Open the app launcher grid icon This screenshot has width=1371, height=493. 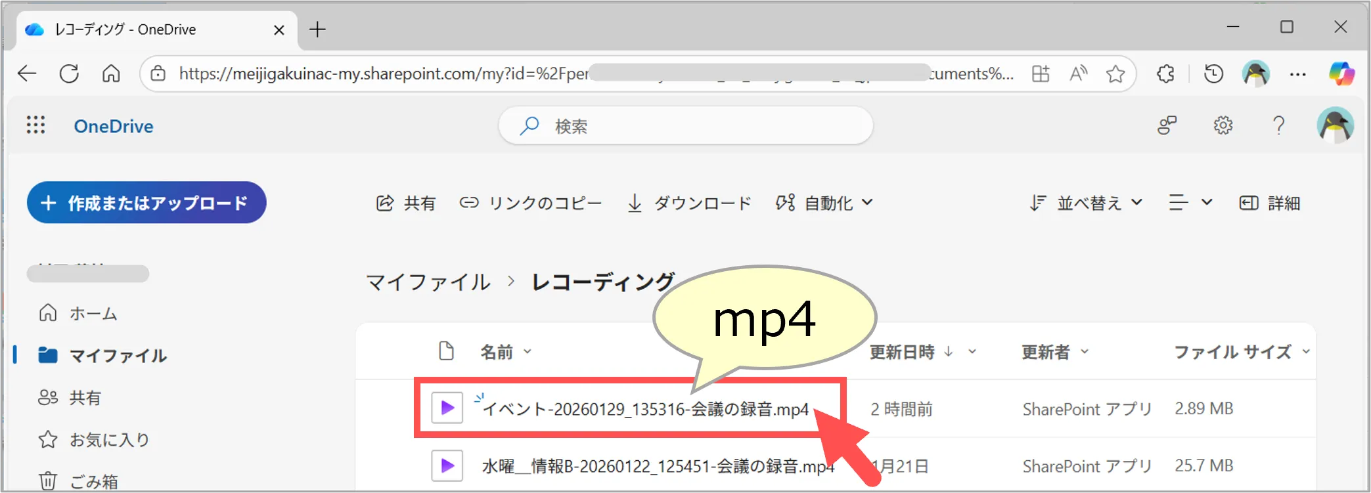coord(35,125)
